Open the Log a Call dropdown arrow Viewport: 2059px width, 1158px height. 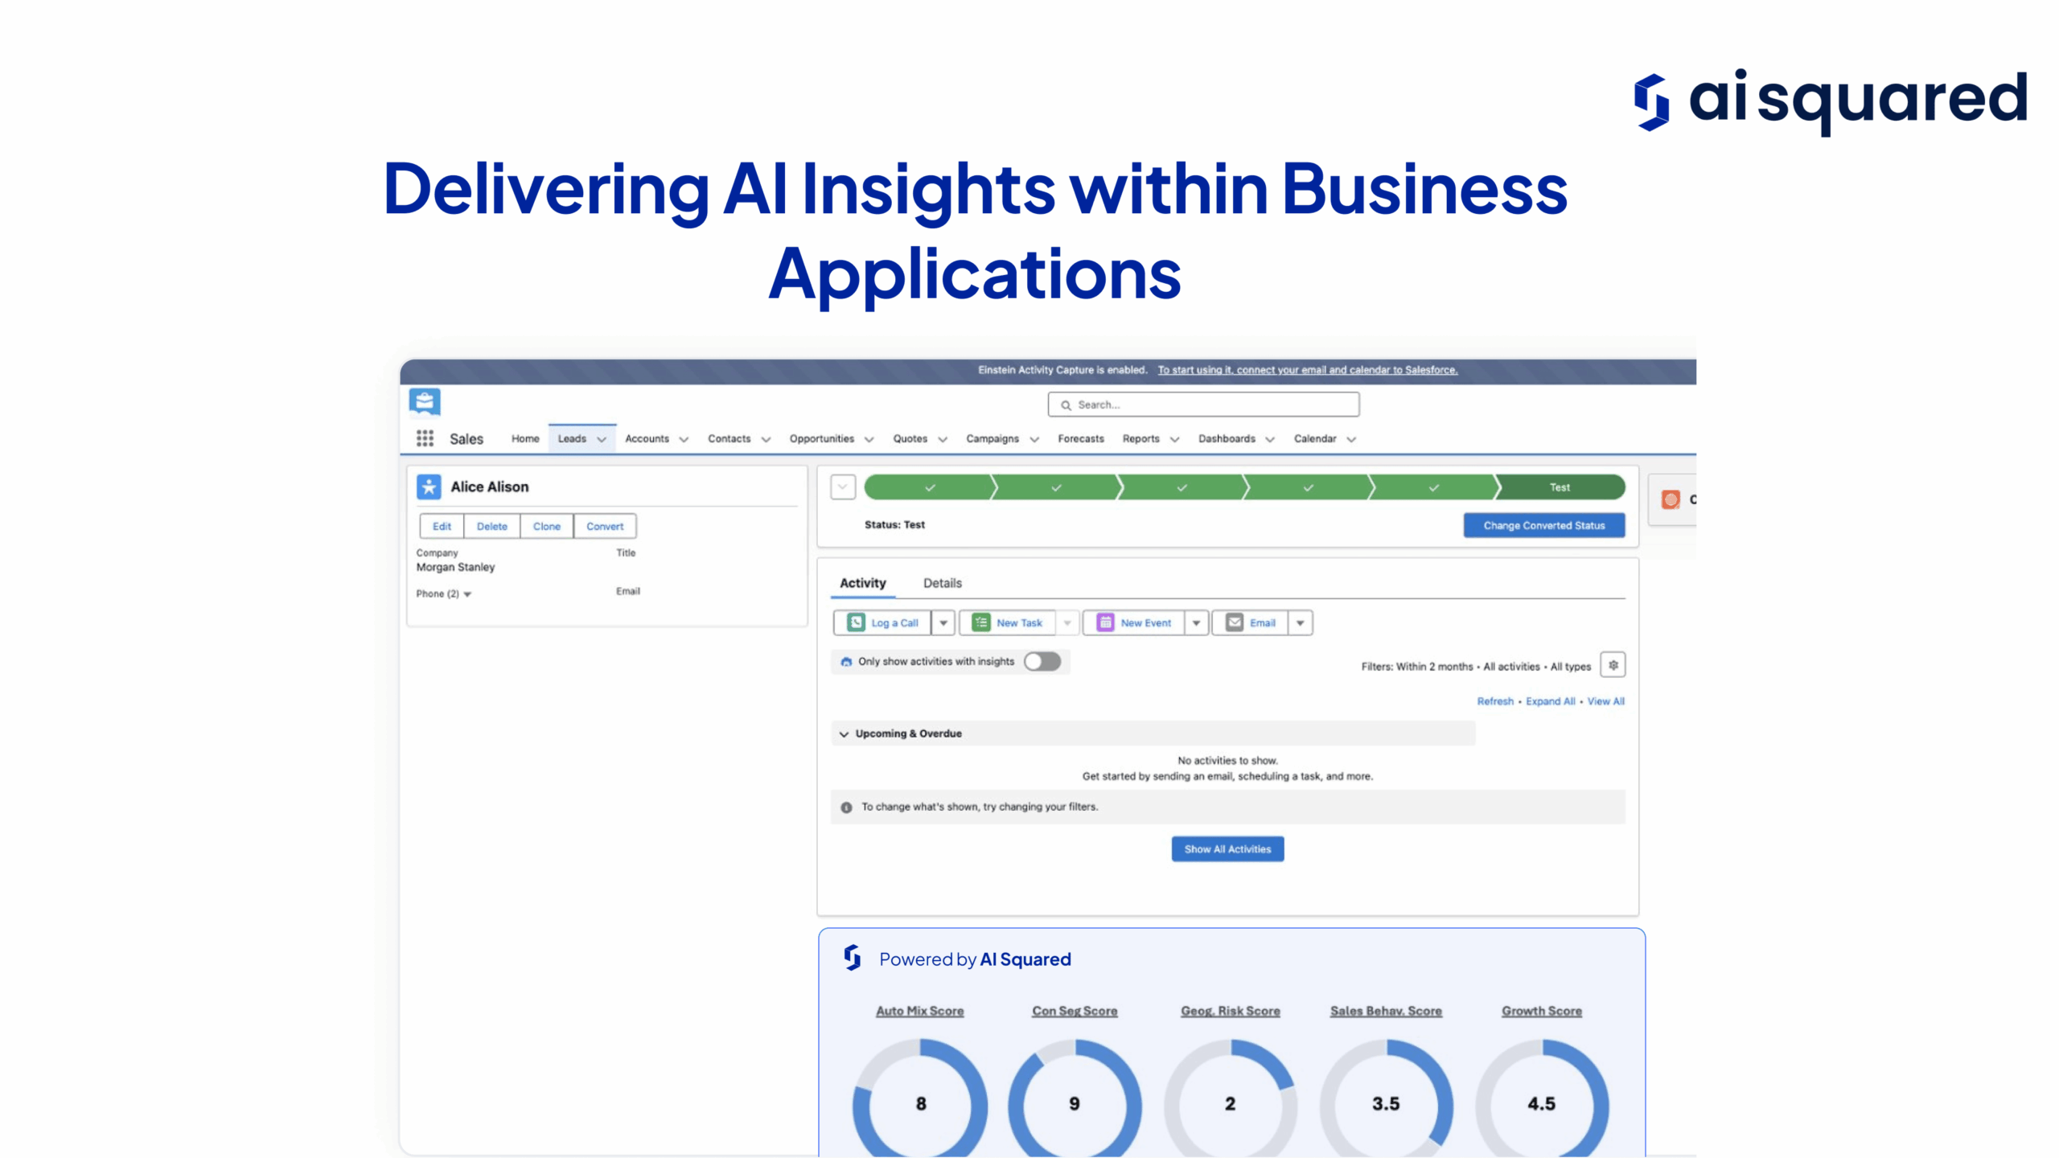point(943,622)
